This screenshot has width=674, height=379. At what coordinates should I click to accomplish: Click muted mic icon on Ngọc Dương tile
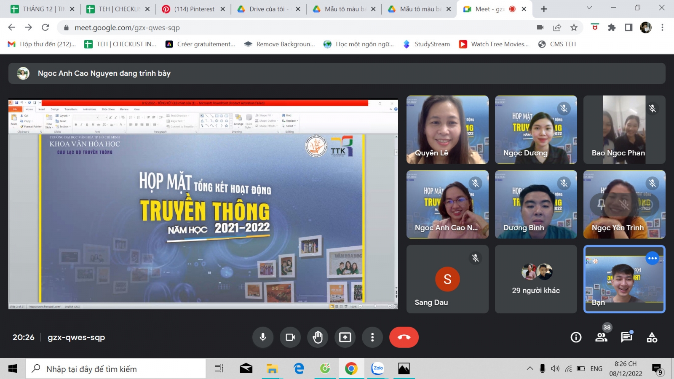[x=564, y=109]
